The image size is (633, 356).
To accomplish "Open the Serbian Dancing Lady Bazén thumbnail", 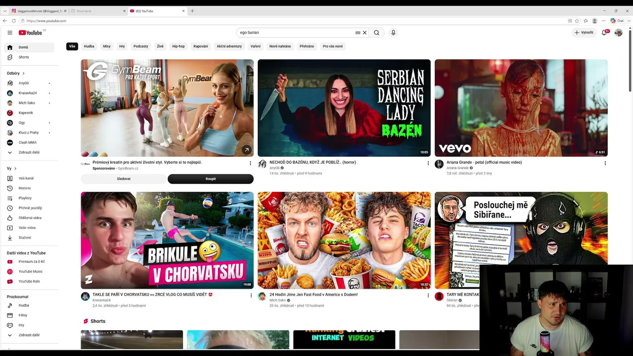I will (x=344, y=108).
